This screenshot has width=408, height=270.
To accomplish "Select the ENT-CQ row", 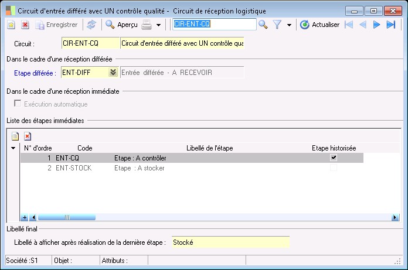I will [192, 158].
